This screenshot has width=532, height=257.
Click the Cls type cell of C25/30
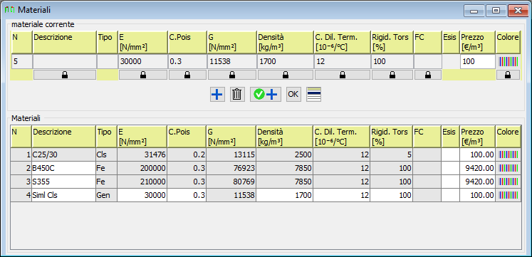107,155
